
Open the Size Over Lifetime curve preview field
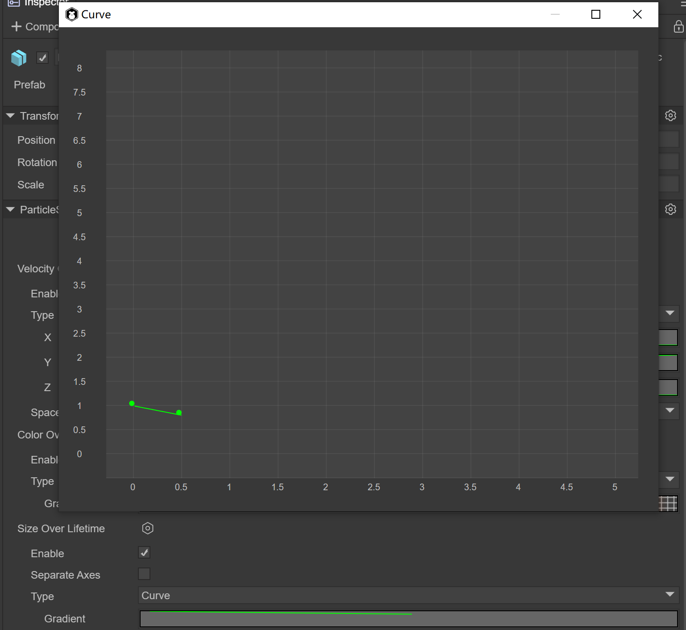pyautogui.click(x=408, y=619)
